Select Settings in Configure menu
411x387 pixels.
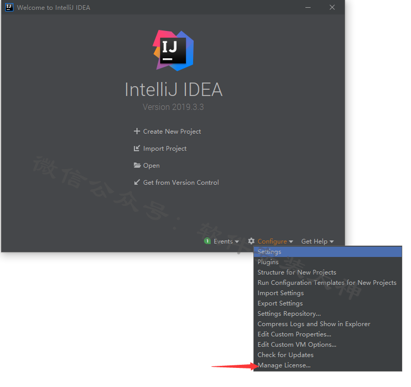tap(328, 251)
